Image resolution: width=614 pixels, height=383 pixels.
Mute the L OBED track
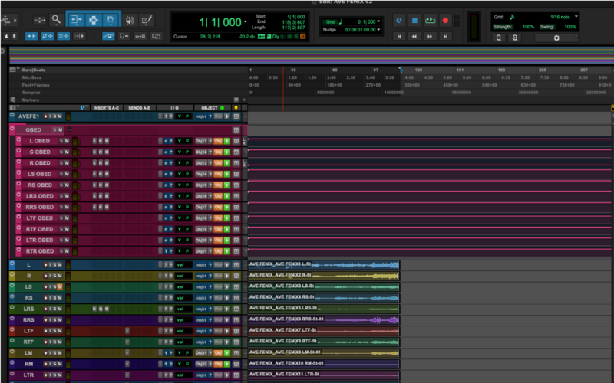[67, 141]
